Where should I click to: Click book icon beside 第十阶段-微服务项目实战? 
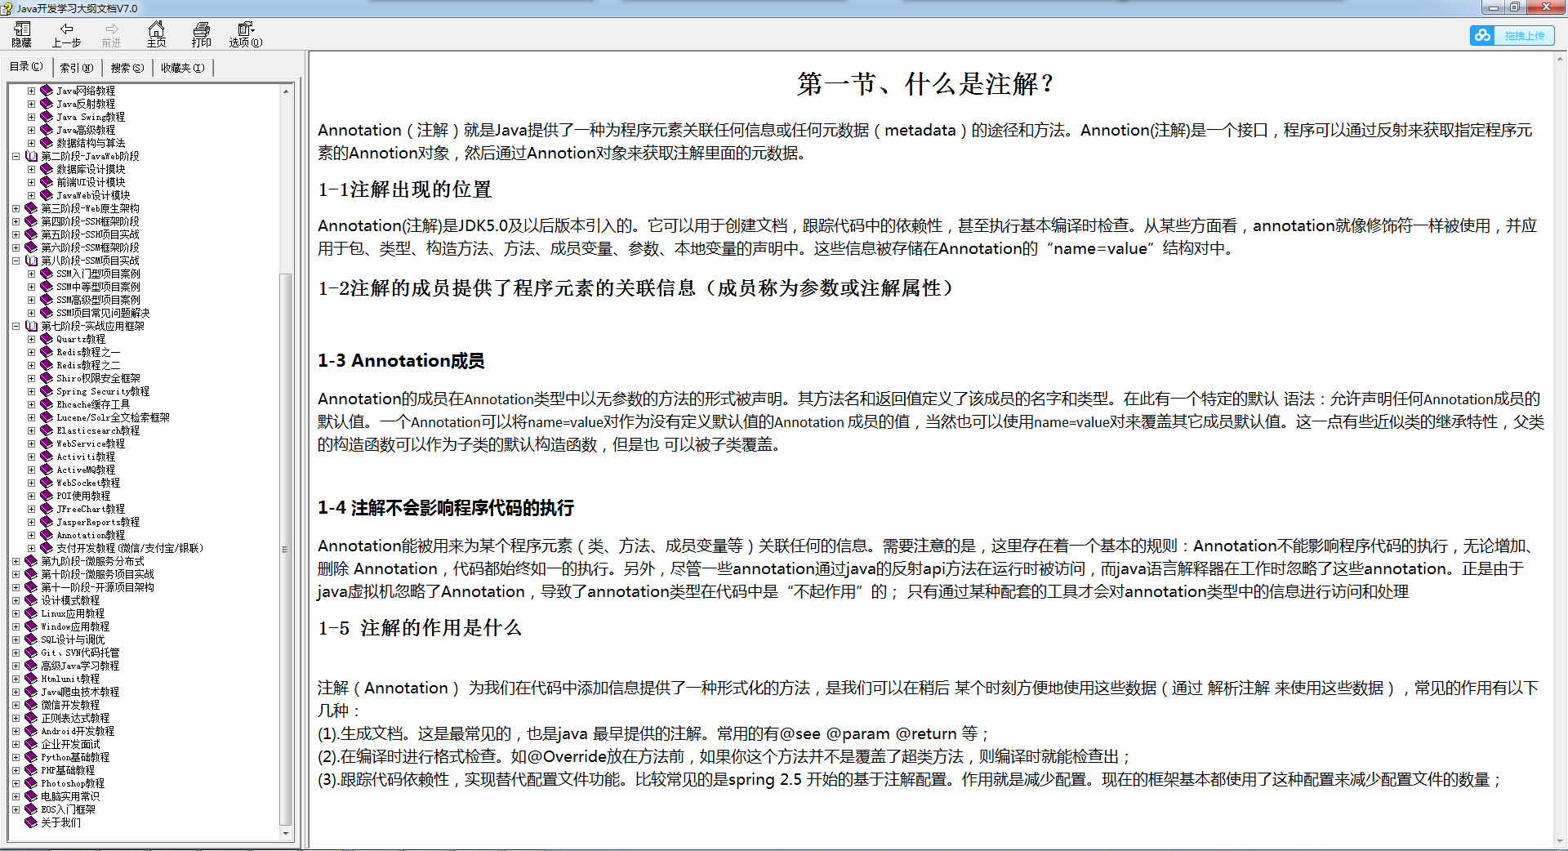pyautogui.click(x=32, y=574)
